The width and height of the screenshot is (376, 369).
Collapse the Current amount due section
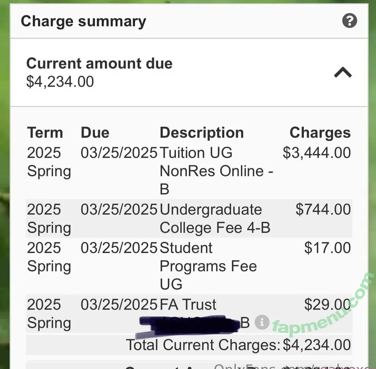point(343,72)
